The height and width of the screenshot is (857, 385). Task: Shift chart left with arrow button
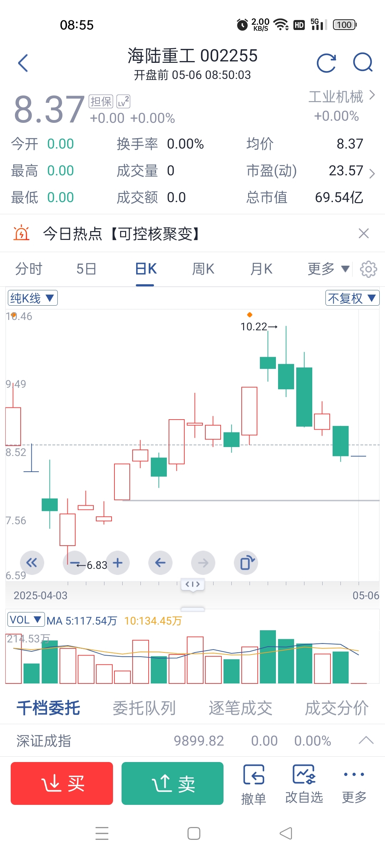160,563
